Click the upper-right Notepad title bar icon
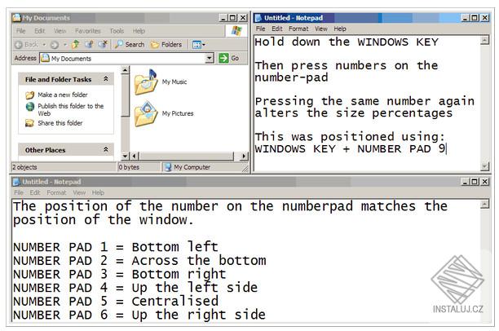This screenshot has width=499, height=331. coord(258,18)
